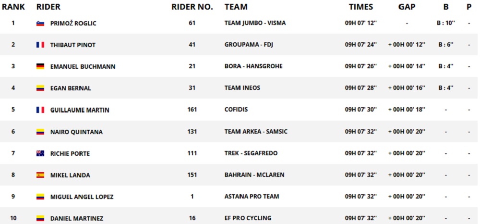The height and width of the screenshot is (224, 480).
Task: Sort by the RIDER column header
Action: point(48,7)
